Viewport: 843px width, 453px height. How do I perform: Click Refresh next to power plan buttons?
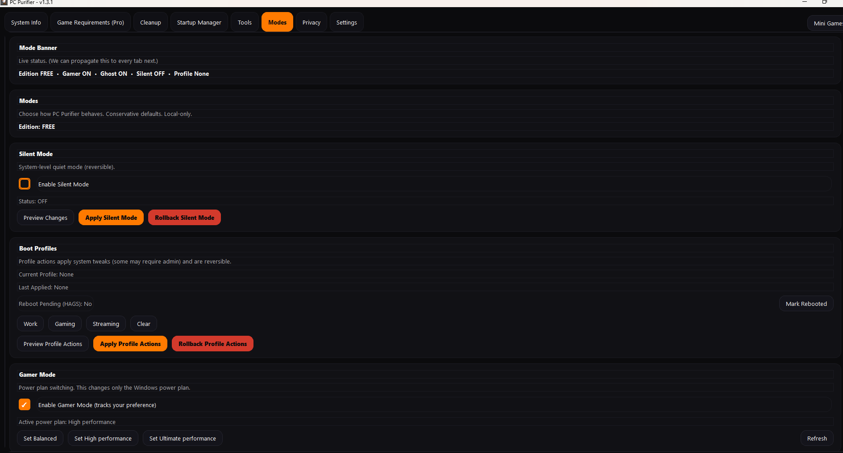tap(816, 438)
